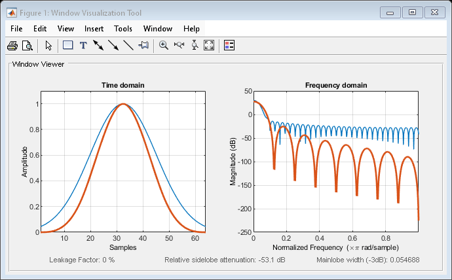This screenshot has width=452, height=280.
Task: Expand the Window menu
Action: click(157, 29)
